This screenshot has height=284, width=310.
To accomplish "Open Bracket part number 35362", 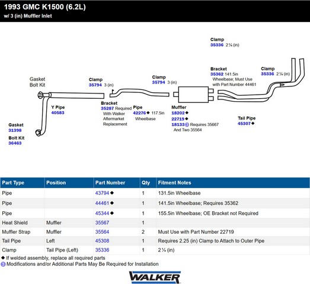I will point(217,74).
